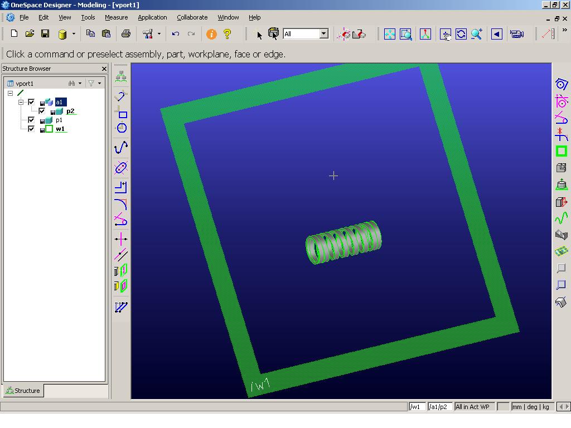Open a file via the folder icon
The image size is (571, 428).
click(x=30, y=34)
